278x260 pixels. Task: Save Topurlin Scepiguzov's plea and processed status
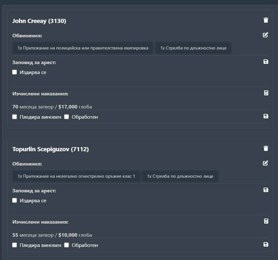(266, 244)
